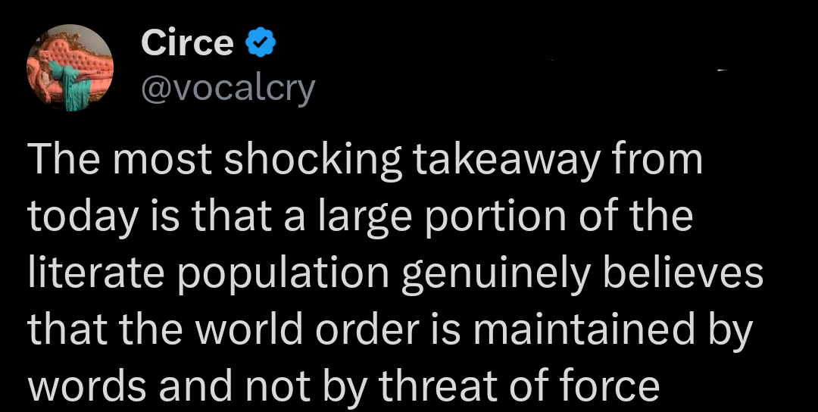
Task: Click the blue verified checkmark badge
Action: click(260, 45)
